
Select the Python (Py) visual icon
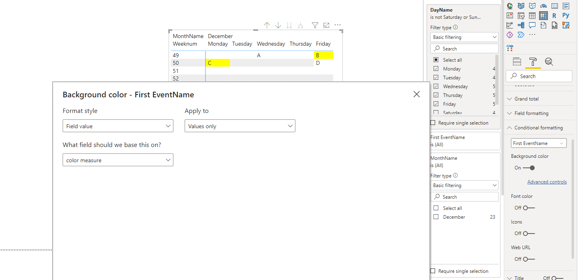(x=566, y=16)
